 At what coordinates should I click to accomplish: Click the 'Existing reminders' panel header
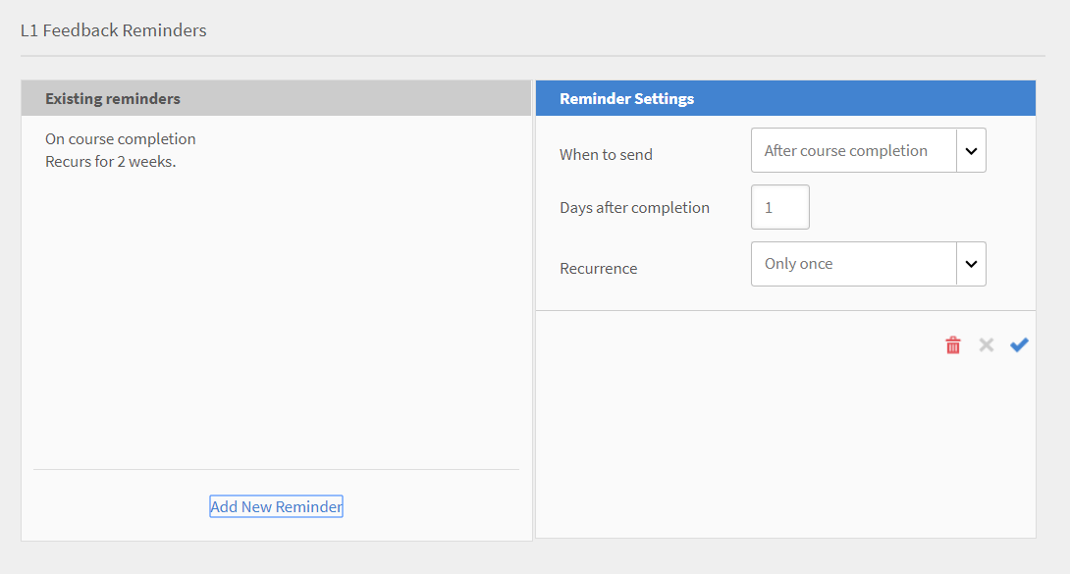(x=111, y=98)
